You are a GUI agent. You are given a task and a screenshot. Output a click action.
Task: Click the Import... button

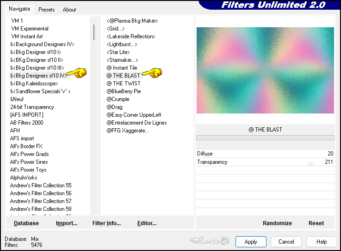point(67,223)
